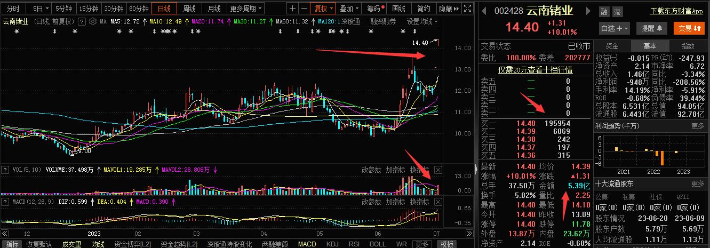This screenshot has width=710, height=248.
Task: Click 隐藏 to collapse the side panel
Action: tap(448, 9)
